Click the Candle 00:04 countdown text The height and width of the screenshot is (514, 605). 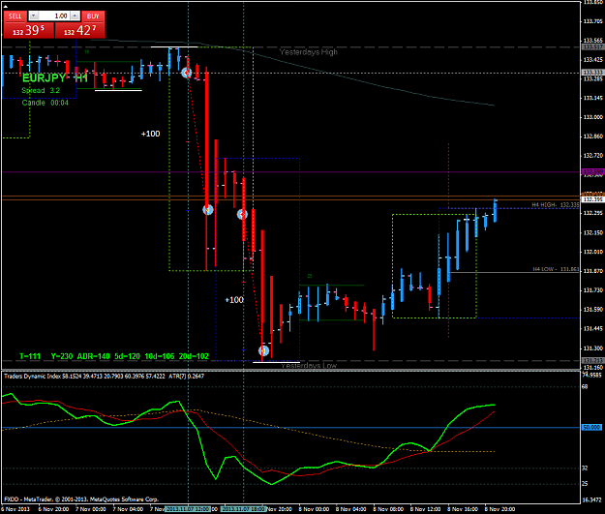coord(45,103)
